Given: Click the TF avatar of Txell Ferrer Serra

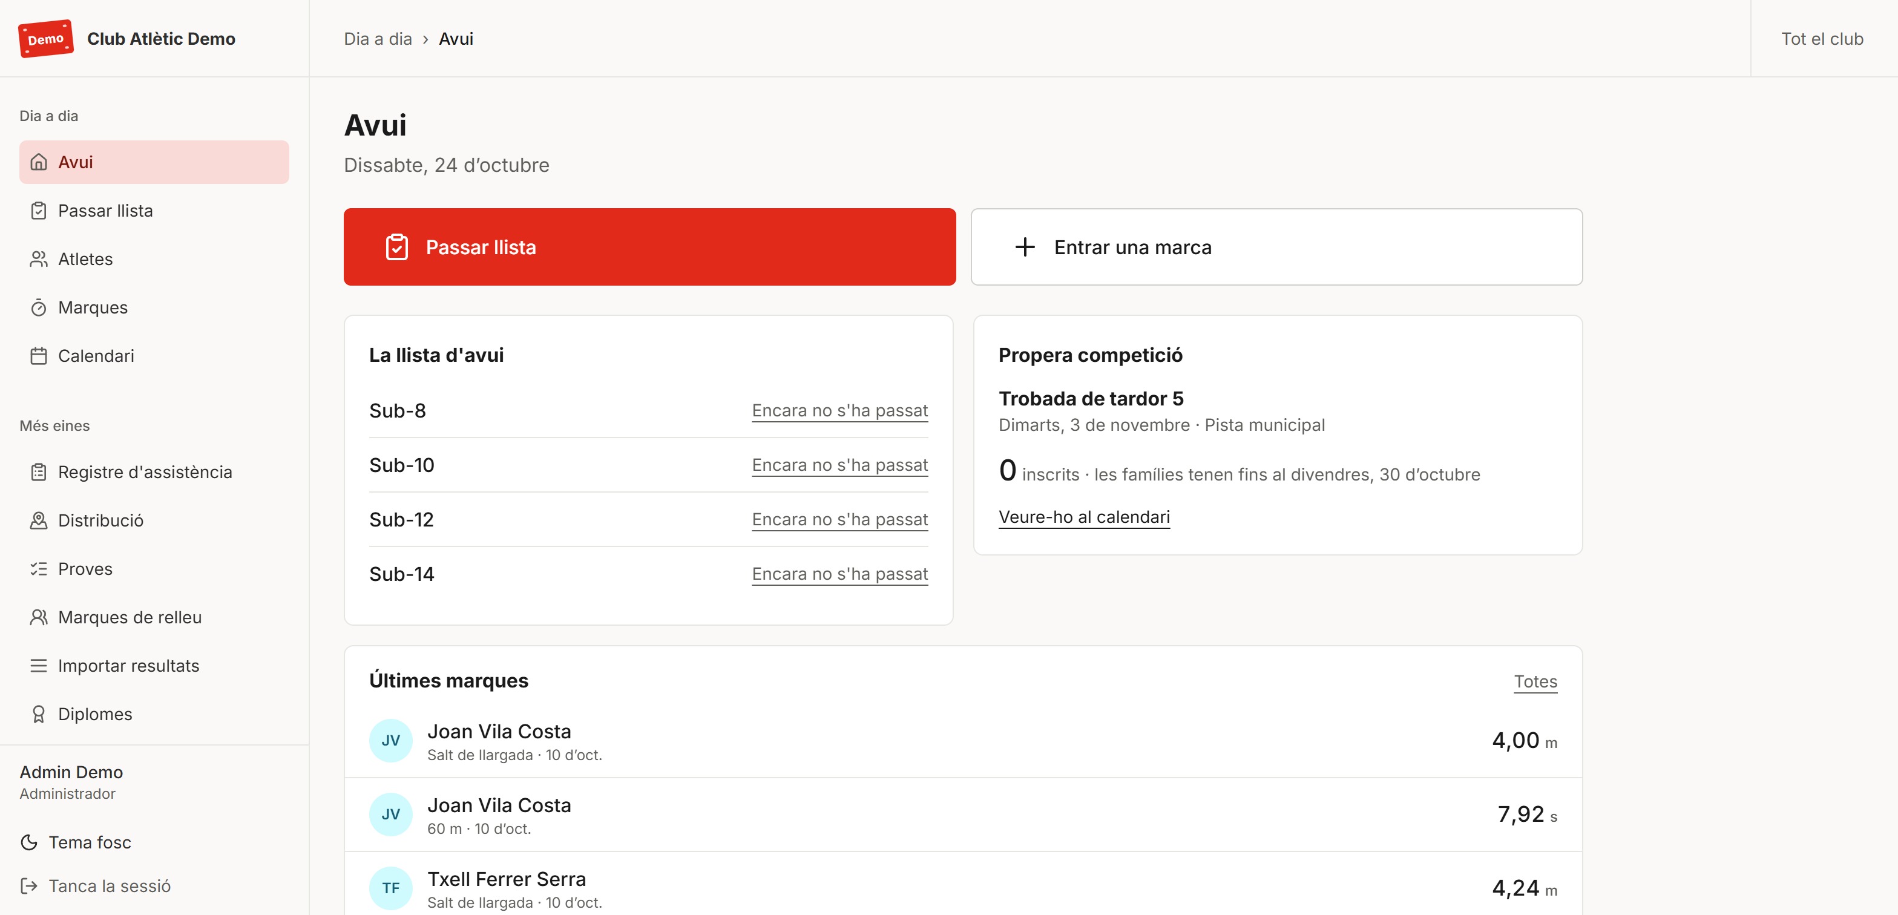Looking at the screenshot, I should pos(390,888).
